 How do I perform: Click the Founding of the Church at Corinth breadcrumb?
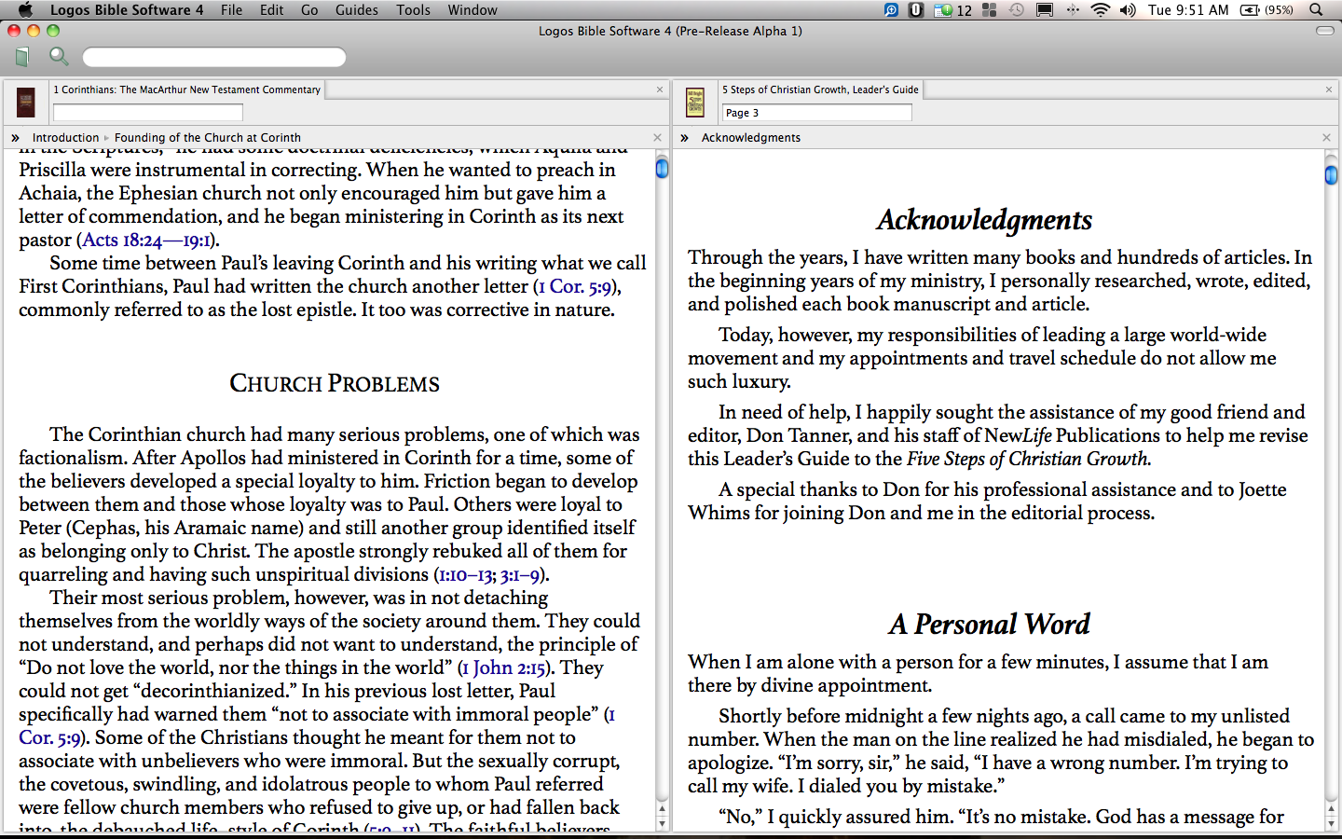tap(208, 137)
